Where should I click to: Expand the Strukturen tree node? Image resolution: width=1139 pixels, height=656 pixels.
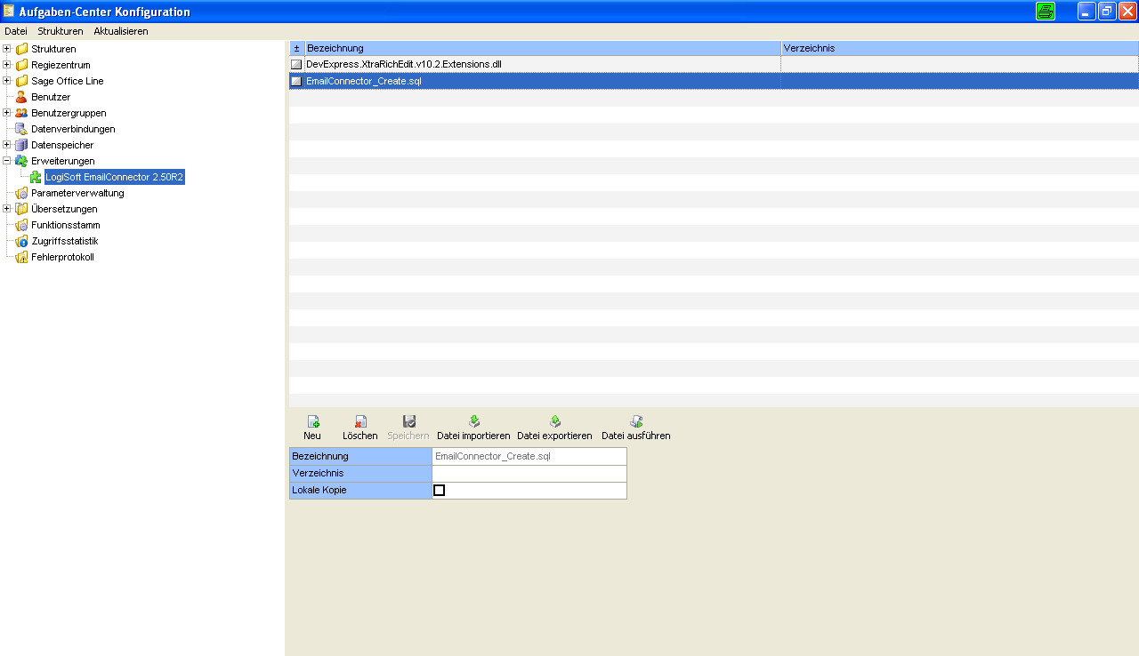7,49
